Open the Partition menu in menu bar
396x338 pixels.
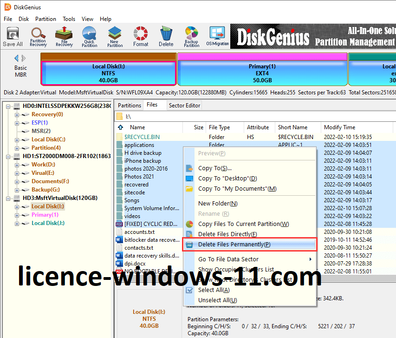click(x=45, y=19)
